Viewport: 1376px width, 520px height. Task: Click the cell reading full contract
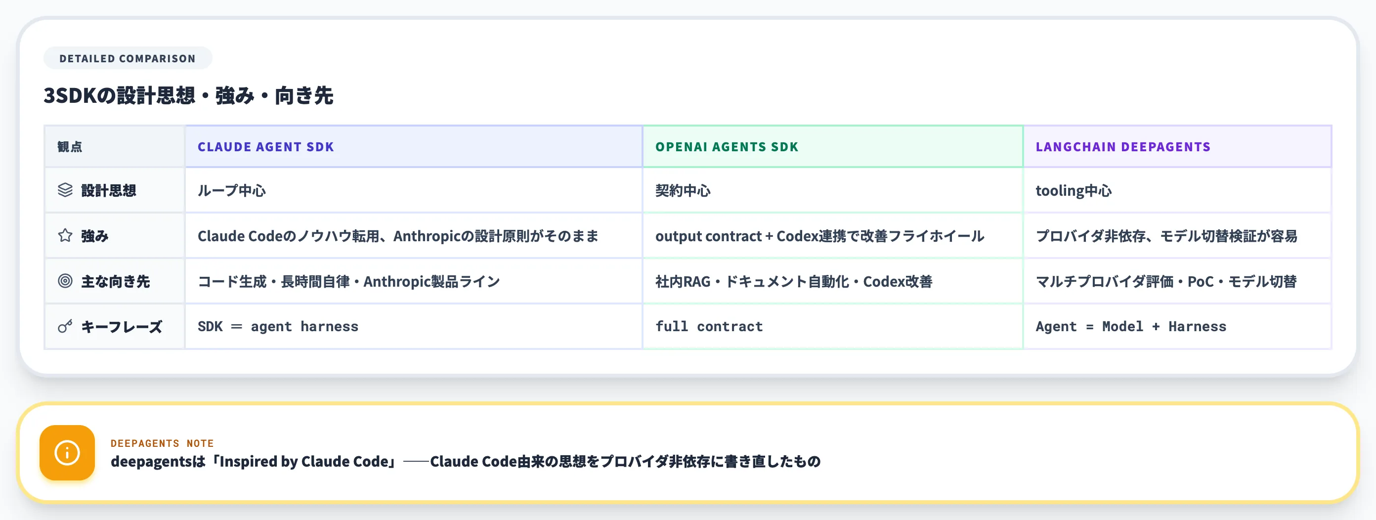click(833, 327)
